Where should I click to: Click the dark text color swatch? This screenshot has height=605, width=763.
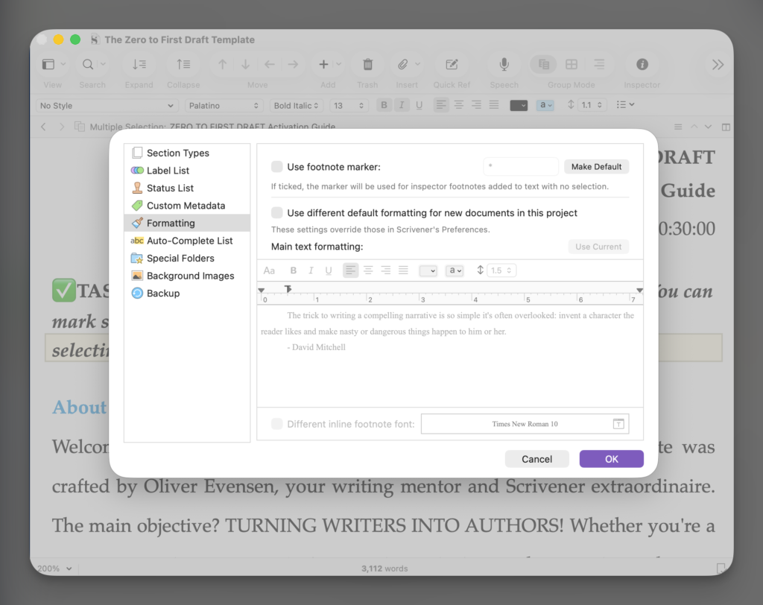point(519,106)
